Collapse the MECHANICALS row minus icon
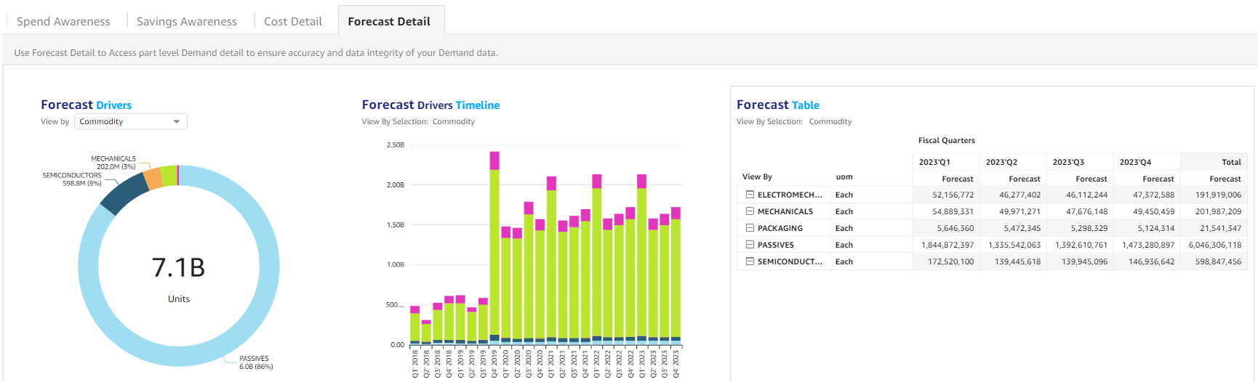 coord(750,211)
